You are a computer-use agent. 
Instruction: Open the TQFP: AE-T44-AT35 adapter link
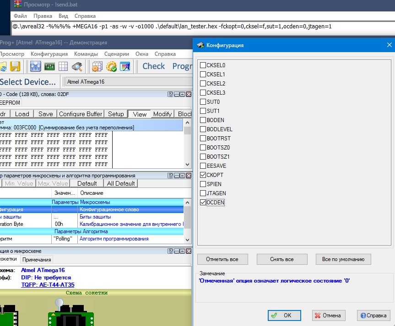48,284
